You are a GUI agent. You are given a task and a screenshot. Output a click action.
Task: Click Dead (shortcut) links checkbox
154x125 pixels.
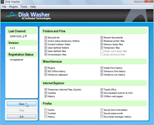click(102, 54)
